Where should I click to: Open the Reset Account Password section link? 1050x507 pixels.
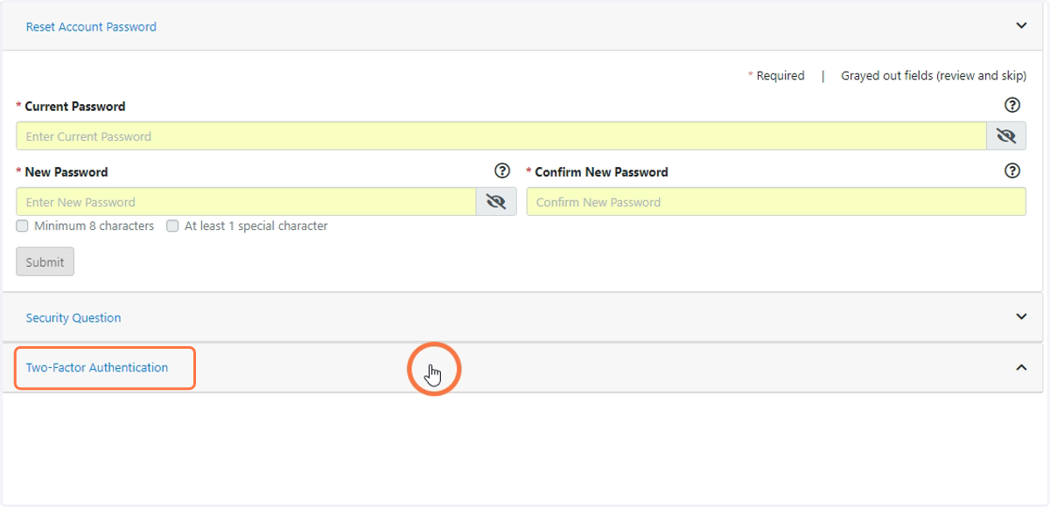click(x=91, y=27)
